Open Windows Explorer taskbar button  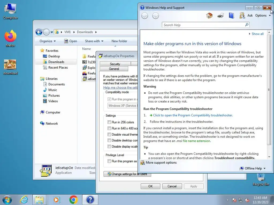[x=39, y=200]
